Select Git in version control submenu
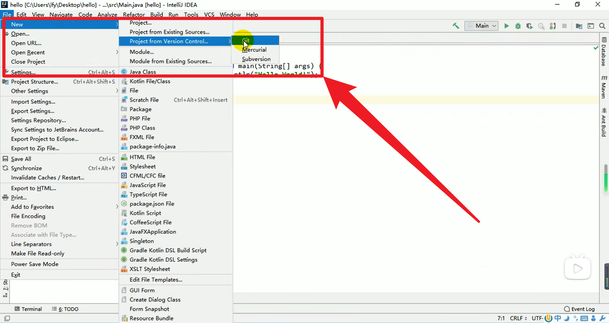The height and width of the screenshot is (323, 609). (255, 40)
